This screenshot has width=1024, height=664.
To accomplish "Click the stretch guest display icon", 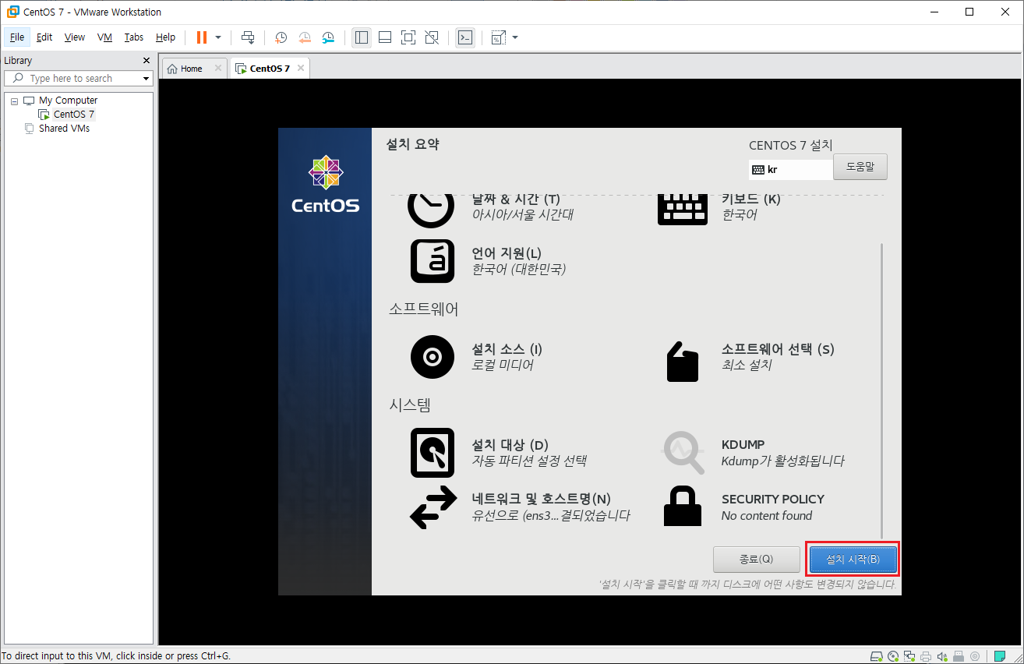I will (498, 37).
